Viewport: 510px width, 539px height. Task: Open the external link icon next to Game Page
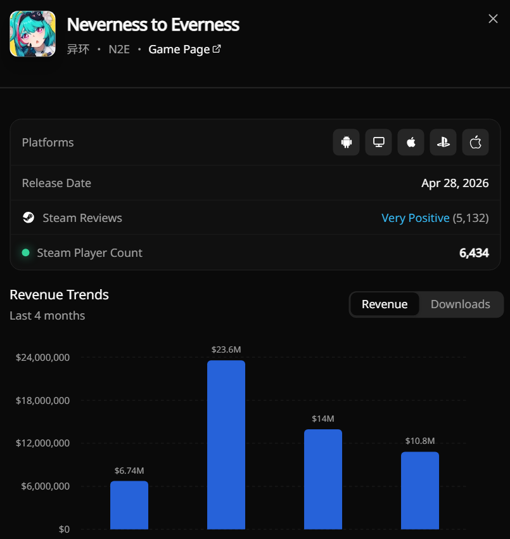pos(217,49)
